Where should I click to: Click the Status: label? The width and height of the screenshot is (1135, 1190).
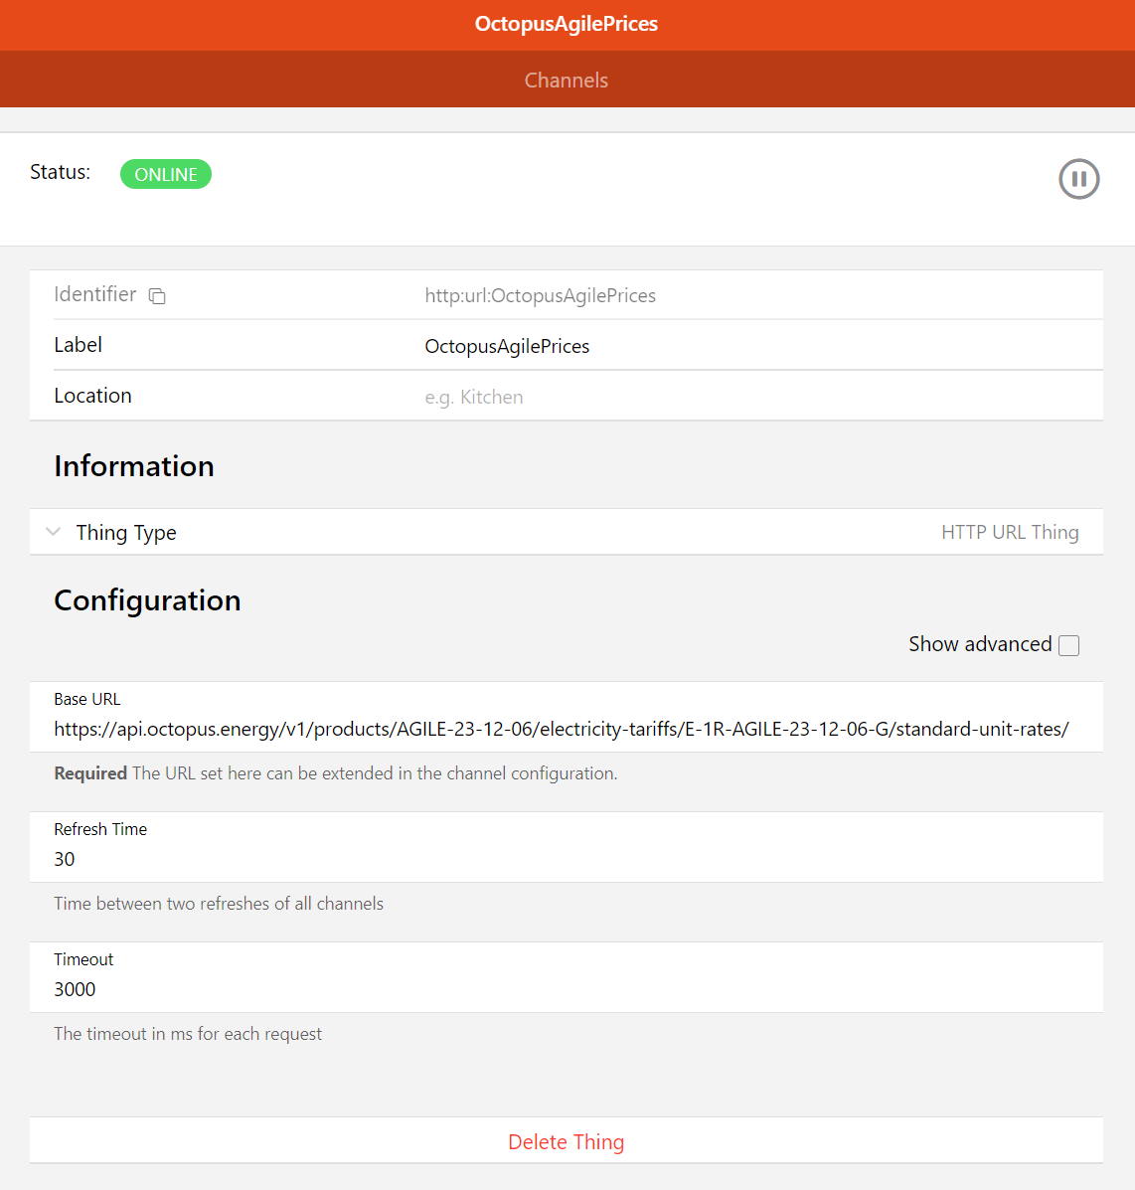[x=60, y=172]
